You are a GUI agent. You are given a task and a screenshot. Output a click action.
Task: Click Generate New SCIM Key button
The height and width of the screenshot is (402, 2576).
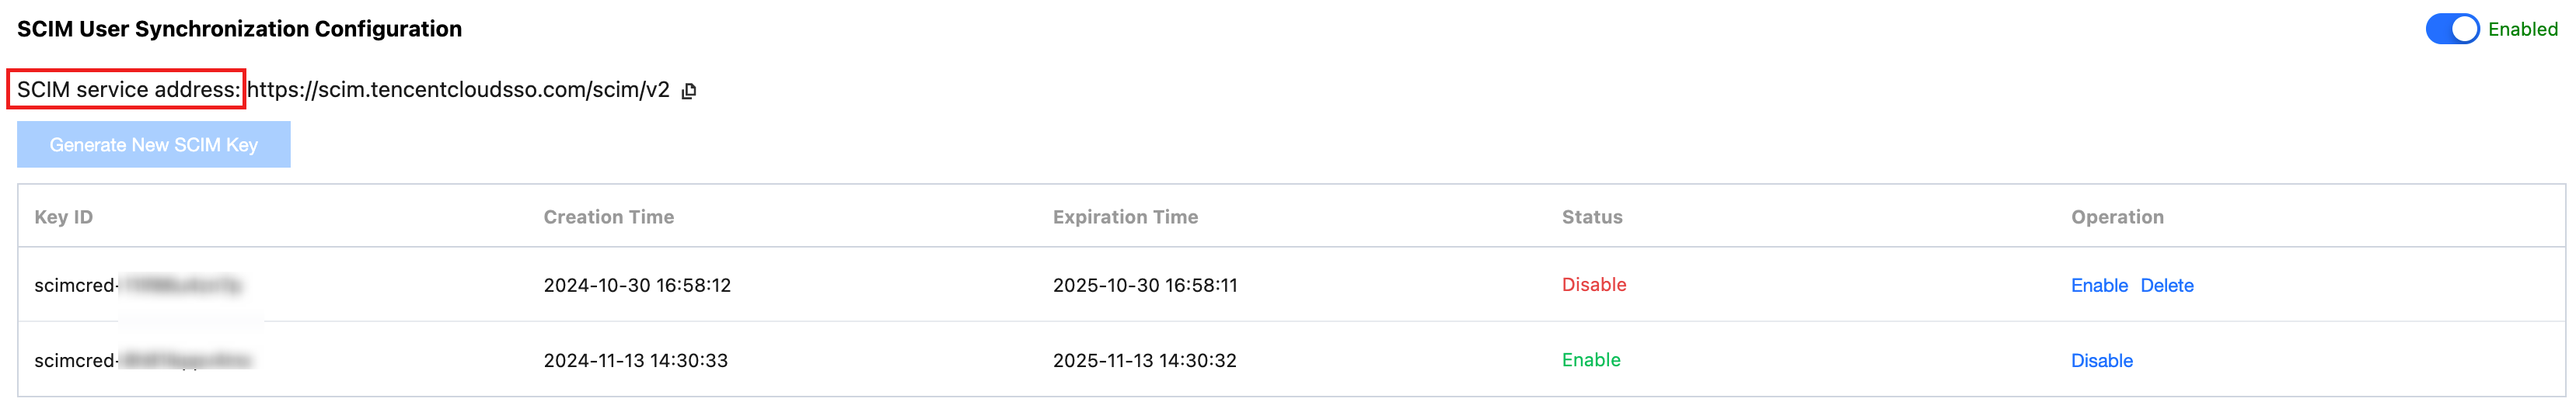(x=154, y=144)
